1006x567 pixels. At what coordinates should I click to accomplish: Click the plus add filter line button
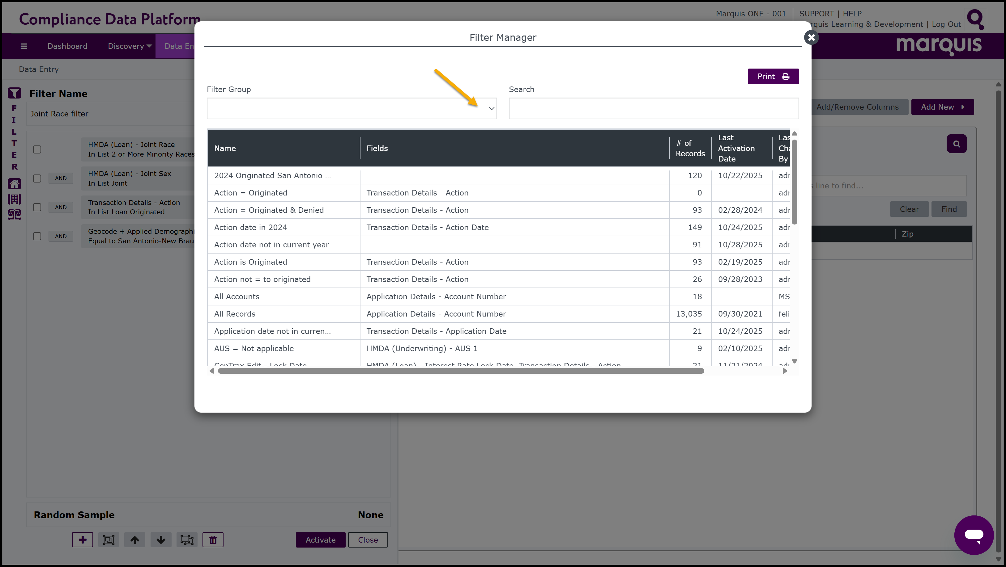(83, 540)
